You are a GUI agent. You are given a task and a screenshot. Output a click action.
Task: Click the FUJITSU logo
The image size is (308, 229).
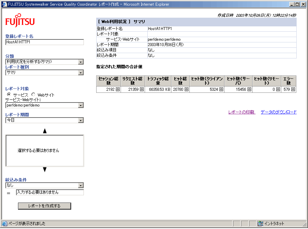point(20,21)
